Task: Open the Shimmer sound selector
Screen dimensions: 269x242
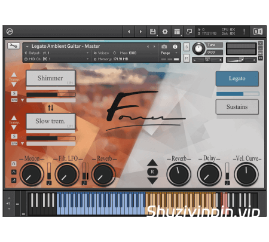Action: (x=51, y=78)
